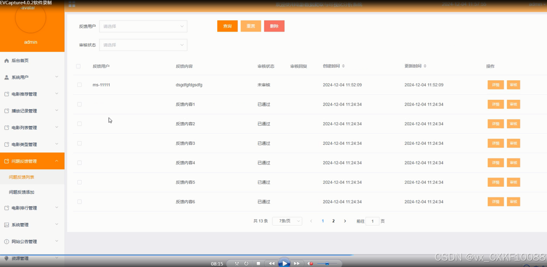
Task: Stop the video playback
Action: coord(258,264)
